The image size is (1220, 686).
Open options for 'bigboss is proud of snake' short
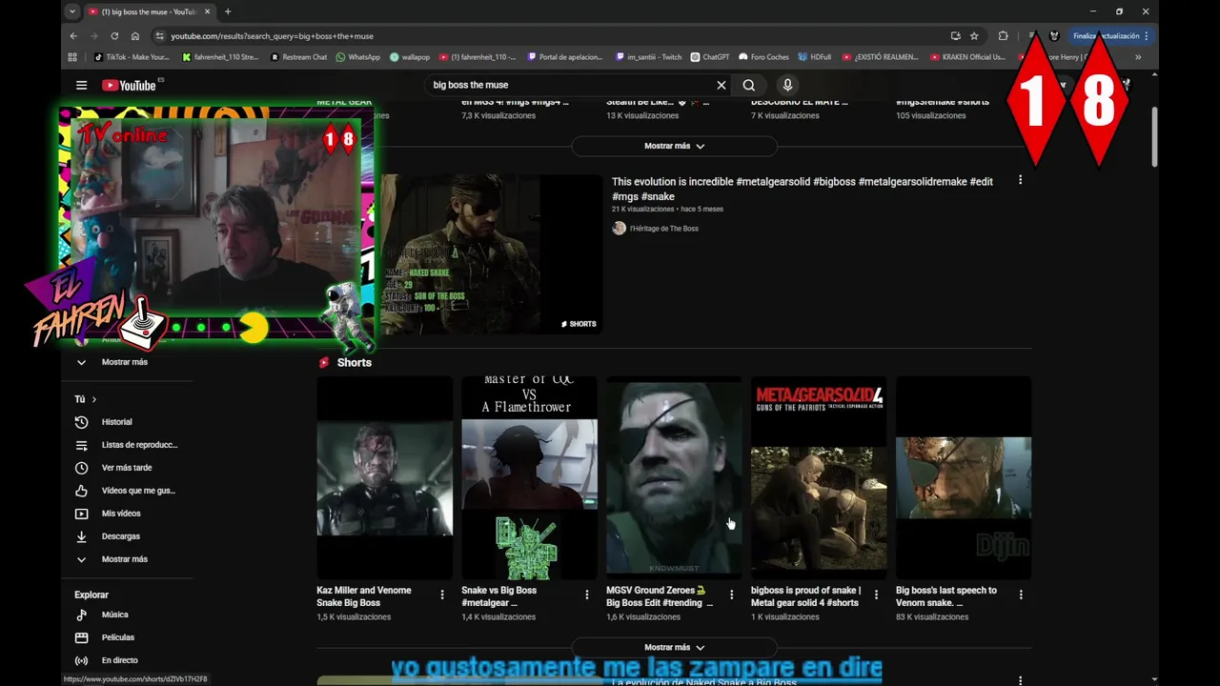pos(876,595)
